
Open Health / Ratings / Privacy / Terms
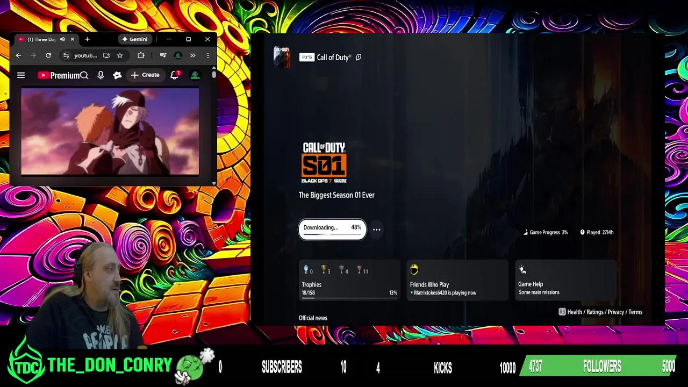[600, 312]
